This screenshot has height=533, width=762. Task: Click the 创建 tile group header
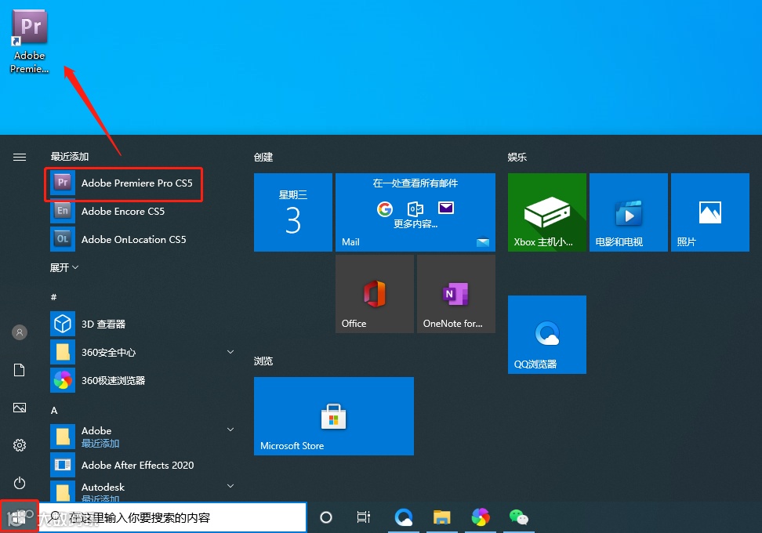pos(263,157)
